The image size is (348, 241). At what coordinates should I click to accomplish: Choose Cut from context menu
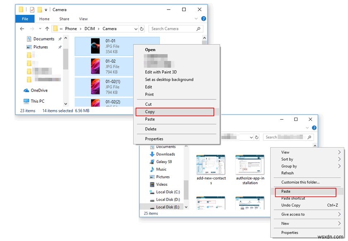pos(148,104)
